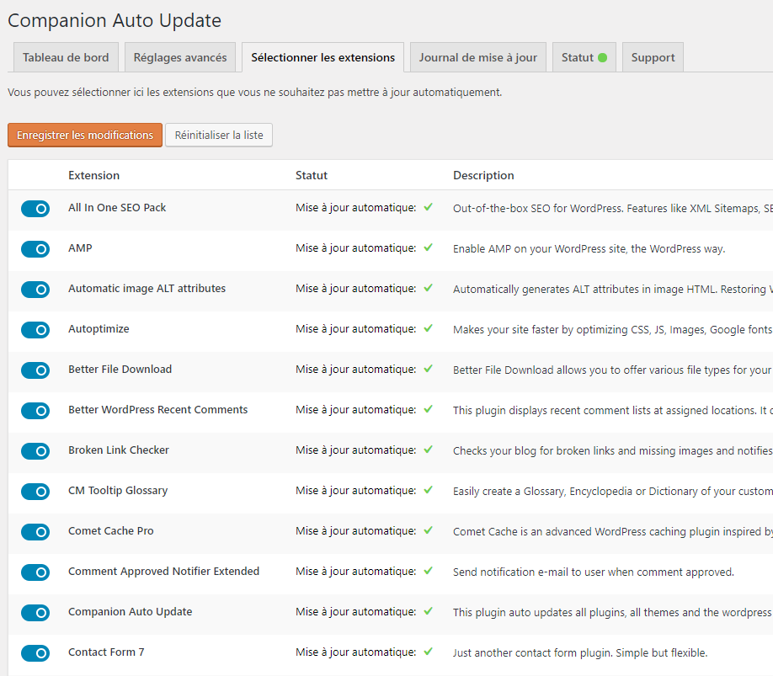773x676 pixels.
Task: Toggle Better WordPress Recent Comments switch
Action: click(35, 411)
